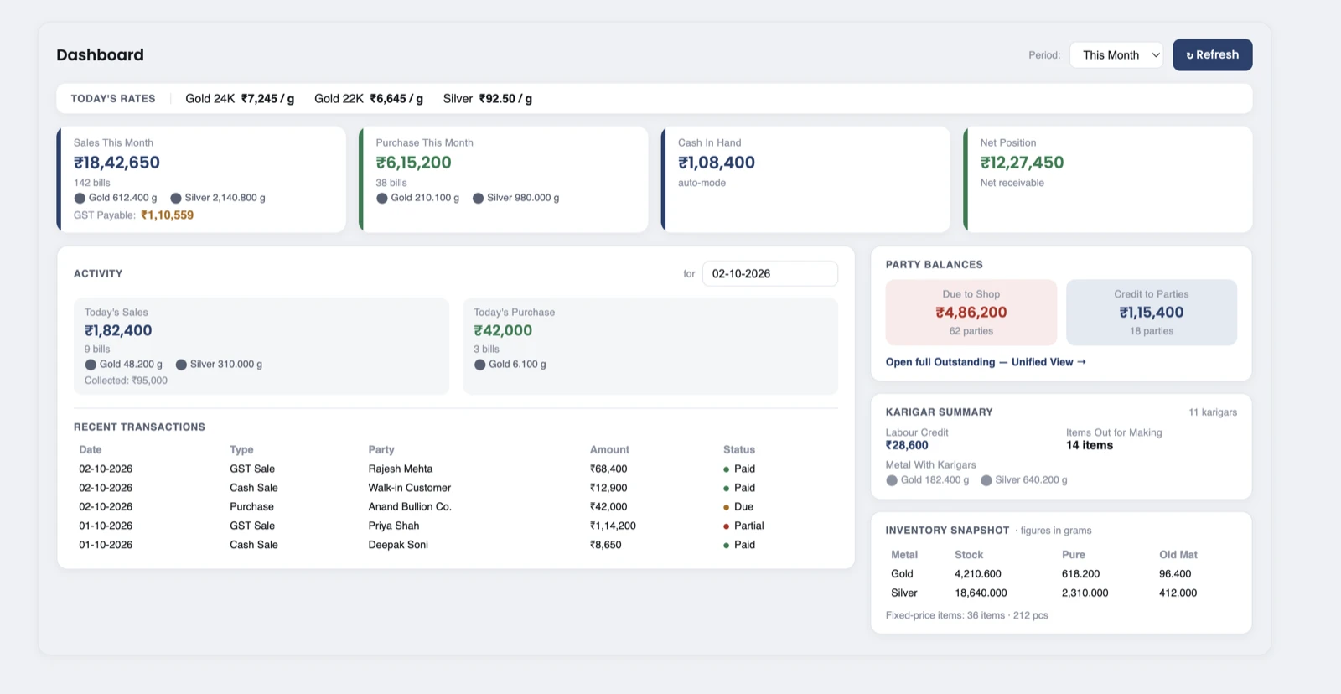Click the Old Mat inventory column header
This screenshot has height=694, width=1341.
click(x=1178, y=555)
